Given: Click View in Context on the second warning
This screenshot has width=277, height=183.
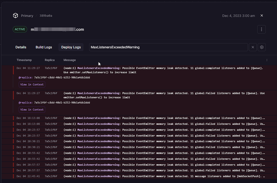Looking at the screenshot, I should [x=32, y=109].
